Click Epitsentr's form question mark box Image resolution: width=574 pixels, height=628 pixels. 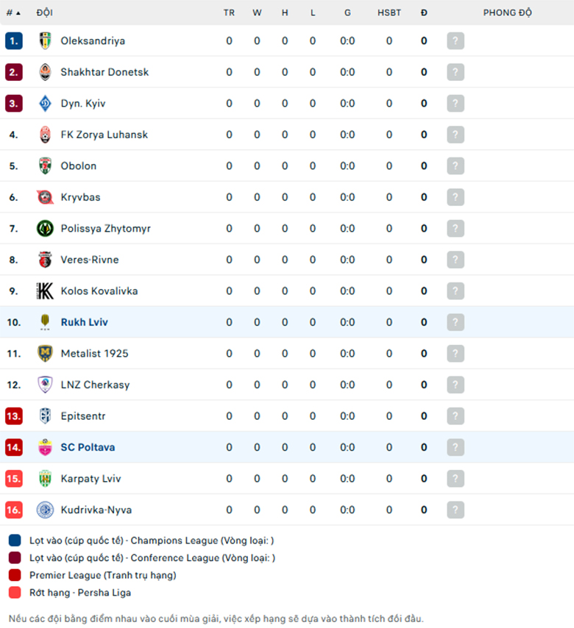456,416
